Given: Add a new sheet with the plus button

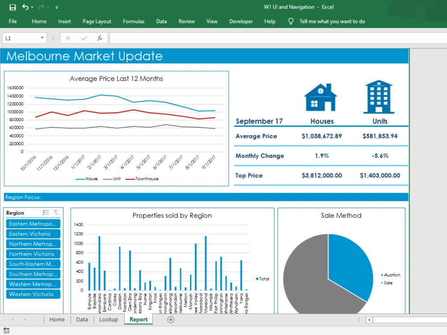Looking at the screenshot, I should (170, 320).
